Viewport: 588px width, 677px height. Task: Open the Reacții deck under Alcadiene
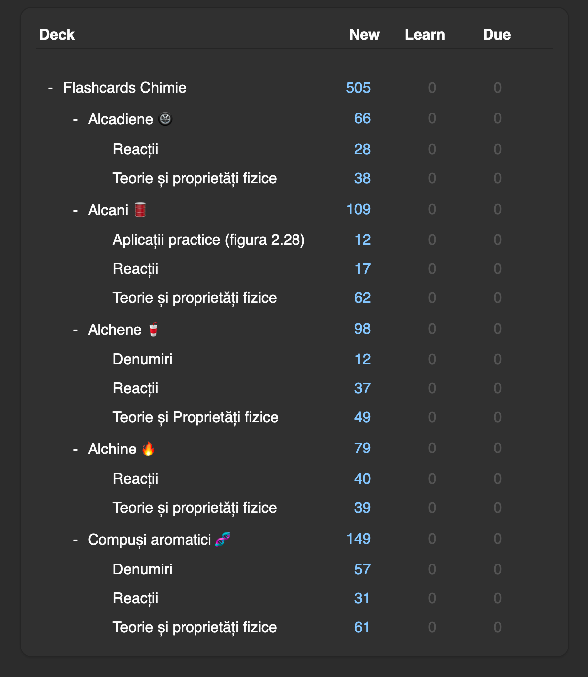click(x=135, y=149)
